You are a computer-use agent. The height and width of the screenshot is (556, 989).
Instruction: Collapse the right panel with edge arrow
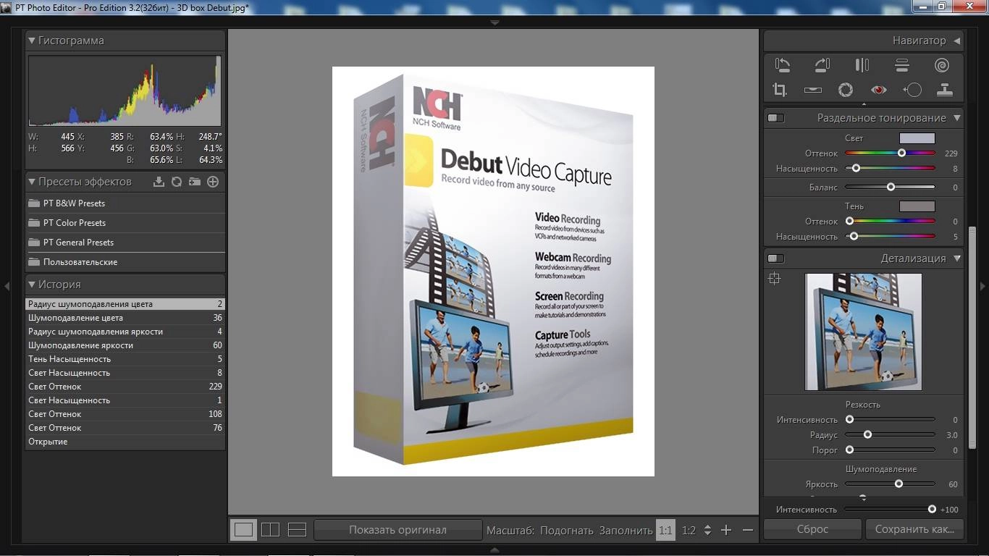click(x=982, y=286)
